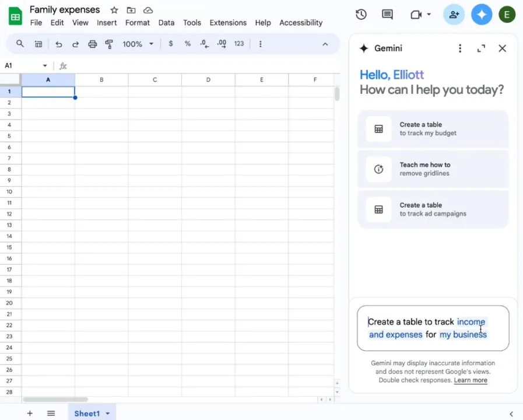Format as currency dollar icon
This screenshot has height=420, width=523.
point(171,44)
